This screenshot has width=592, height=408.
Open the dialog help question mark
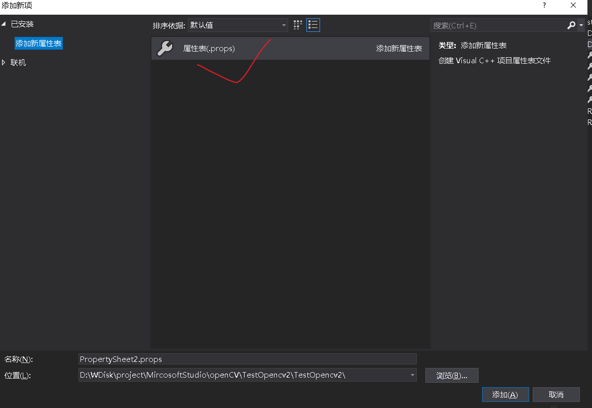[544, 5]
